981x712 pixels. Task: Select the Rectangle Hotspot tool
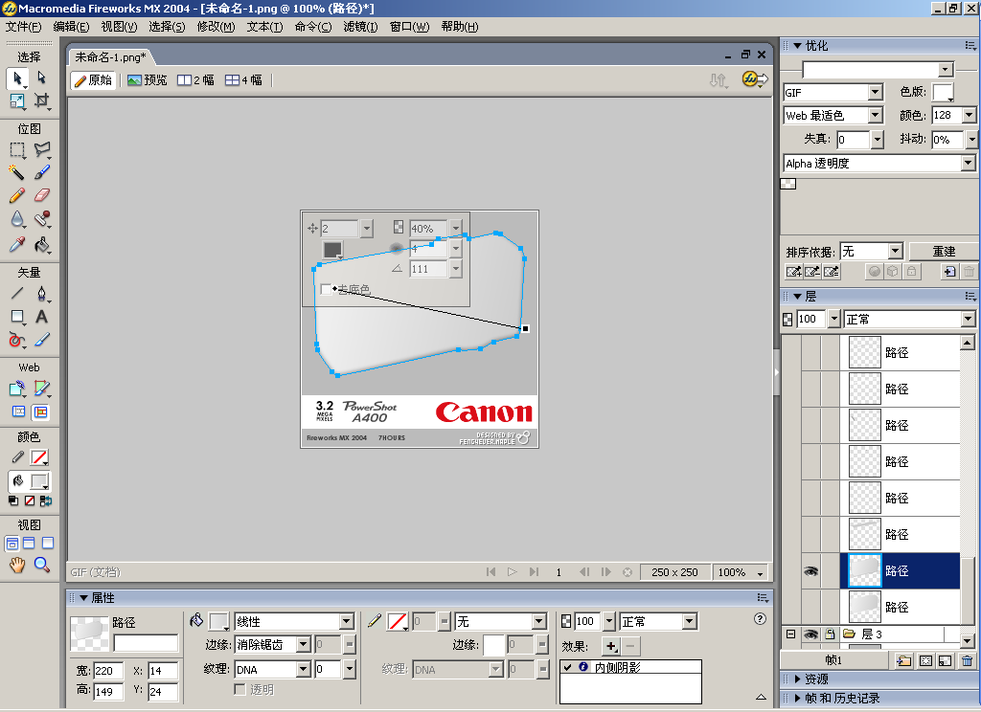coord(17,389)
